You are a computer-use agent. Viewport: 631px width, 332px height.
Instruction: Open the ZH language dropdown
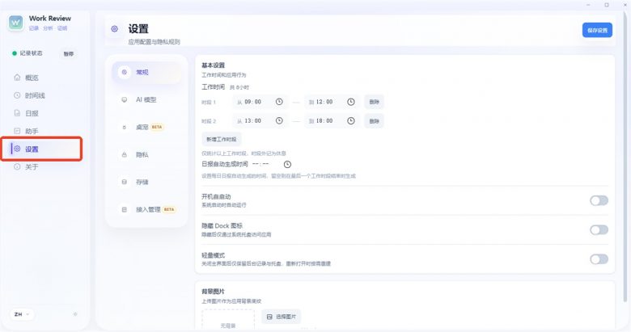(x=22, y=314)
